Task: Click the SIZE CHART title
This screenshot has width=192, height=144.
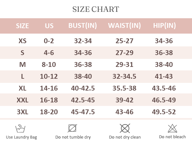Action: pos(96,9)
